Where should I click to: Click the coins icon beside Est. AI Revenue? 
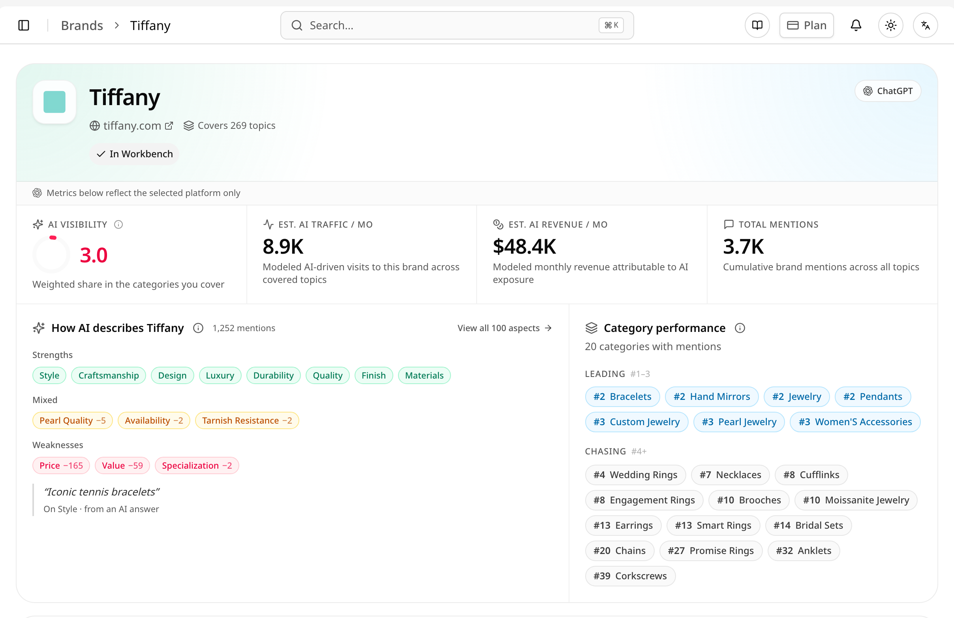pyautogui.click(x=498, y=224)
